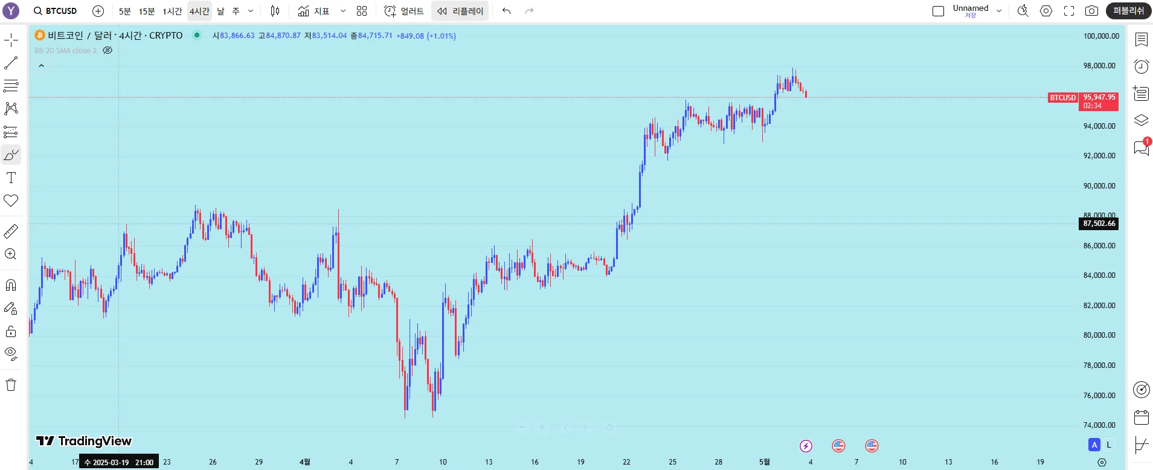
Task: Switch to the 1시간 timeframe
Action: [x=172, y=11]
